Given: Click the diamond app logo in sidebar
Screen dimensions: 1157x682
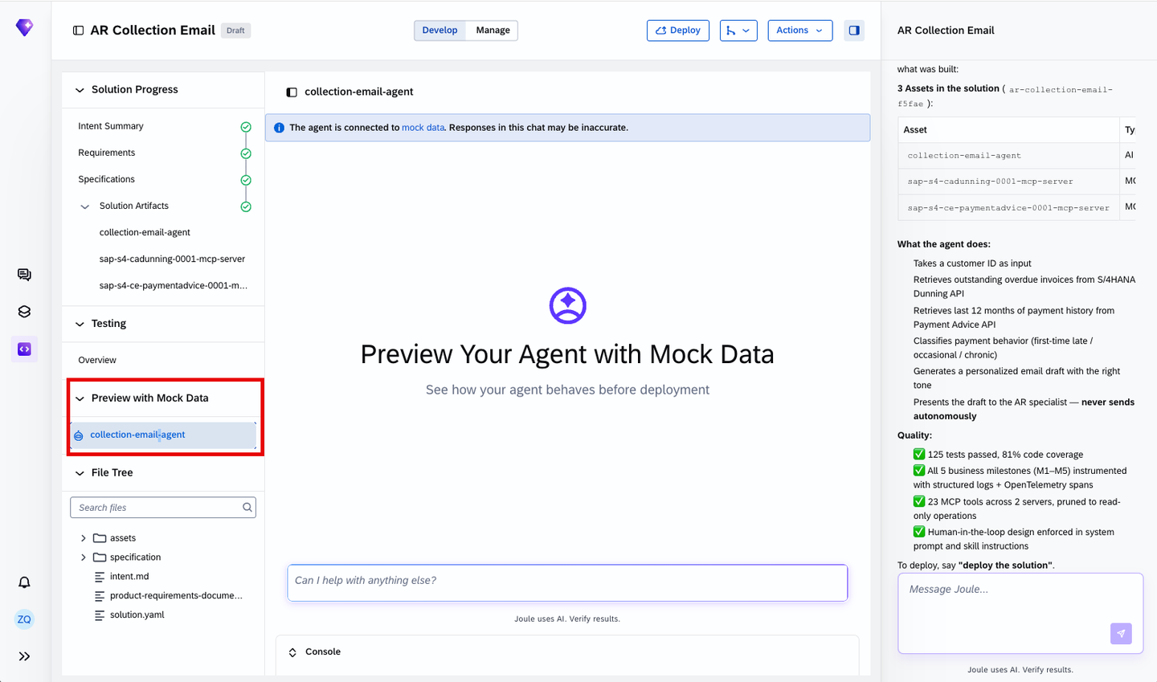Looking at the screenshot, I should click(x=25, y=27).
